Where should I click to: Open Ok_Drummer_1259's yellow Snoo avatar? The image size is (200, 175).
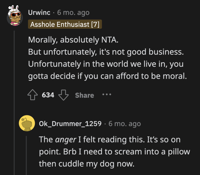coord(27,124)
